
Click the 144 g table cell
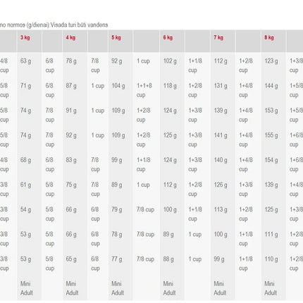(x=271, y=86)
